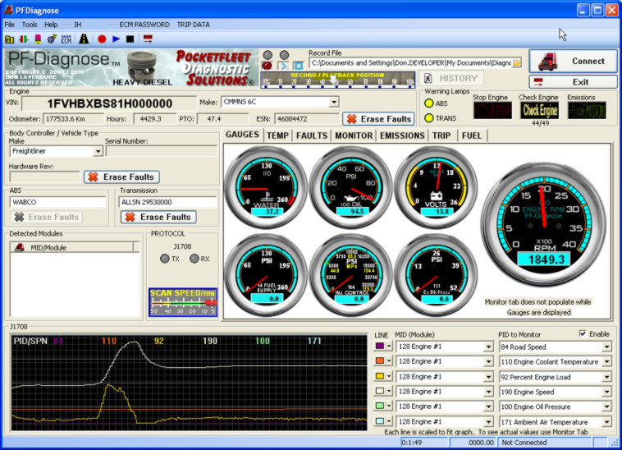
Task: Click the fuel supply PSI gauge
Action: 266,274
